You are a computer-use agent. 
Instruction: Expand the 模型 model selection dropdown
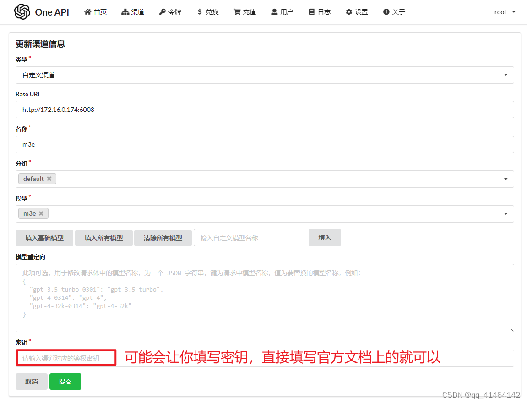pos(505,213)
